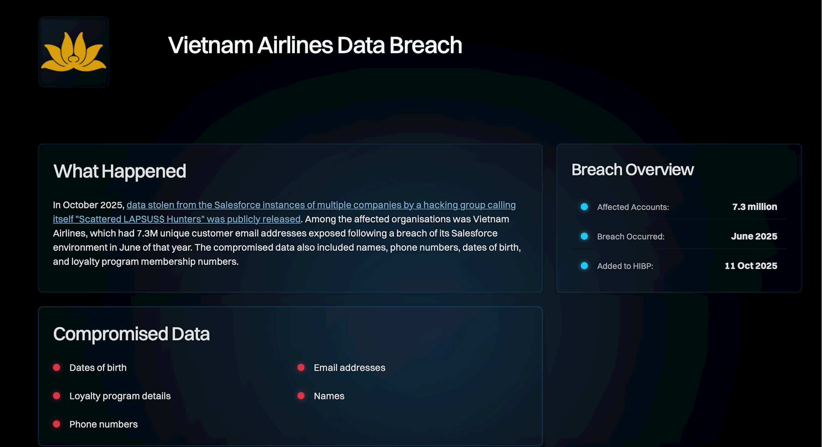
Task: Select the red bullet beside Loyalty program details
Action: (57, 396)
